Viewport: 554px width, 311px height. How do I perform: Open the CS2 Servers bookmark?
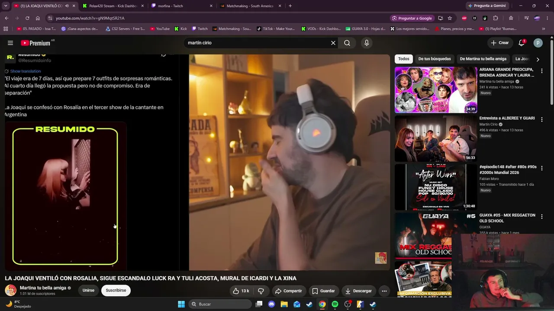(126, 29)
